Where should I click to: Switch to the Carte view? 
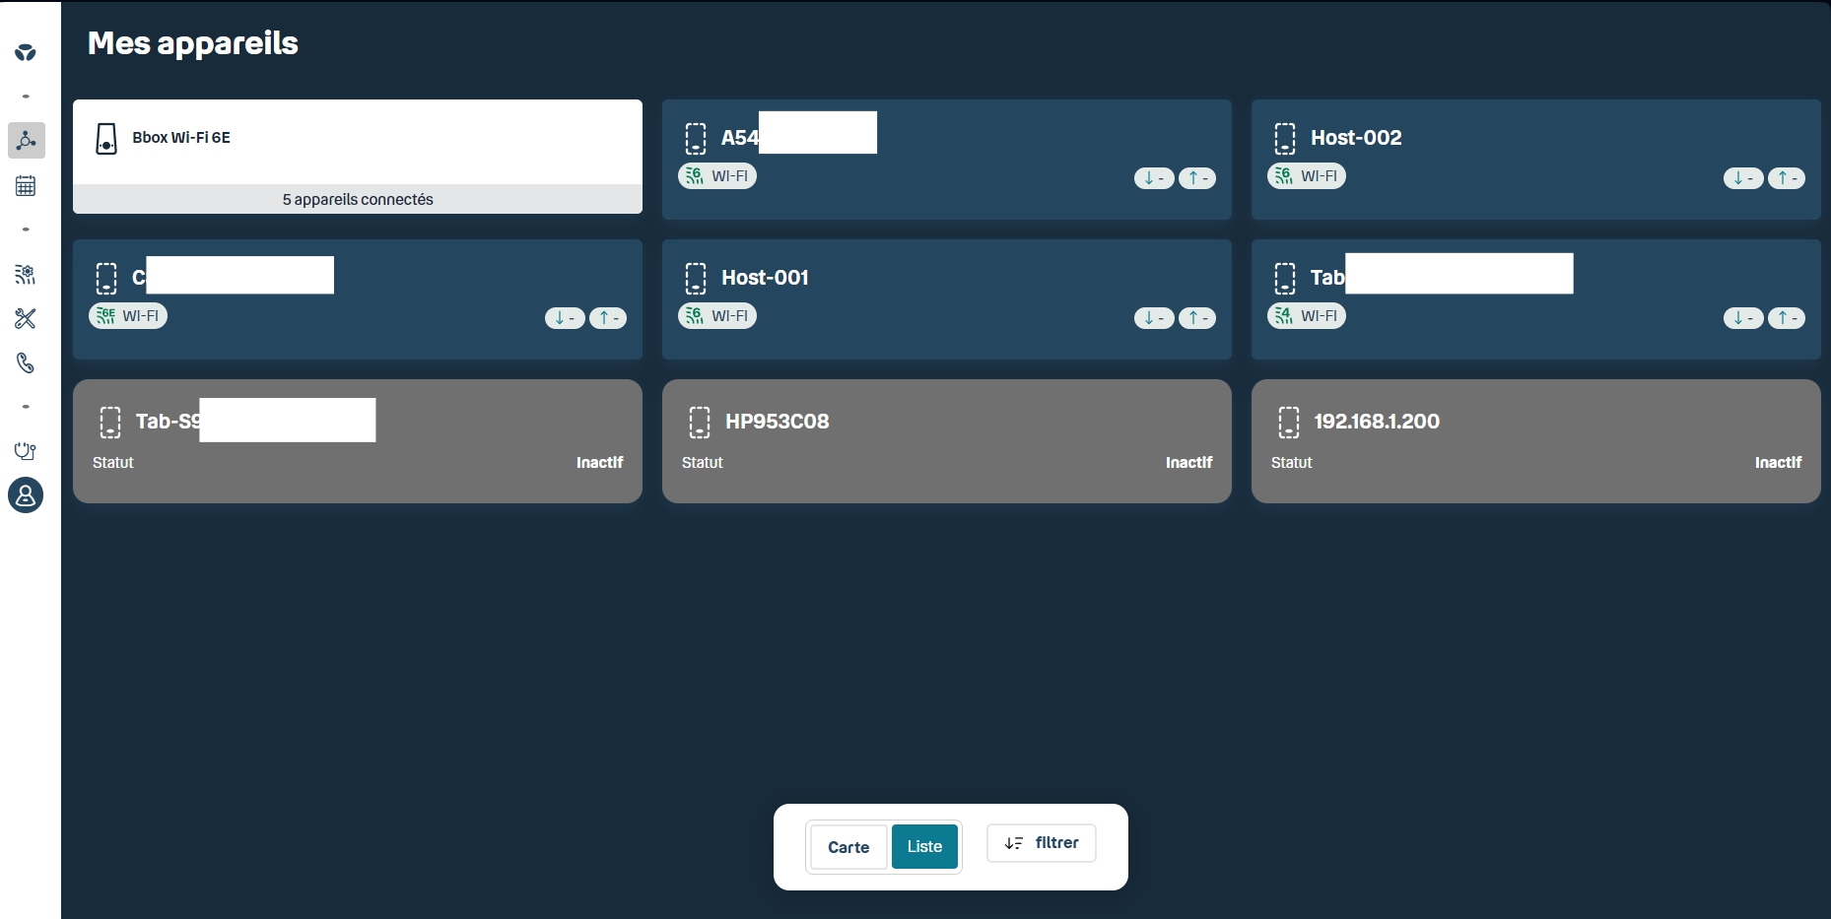[x=848, y=847]
